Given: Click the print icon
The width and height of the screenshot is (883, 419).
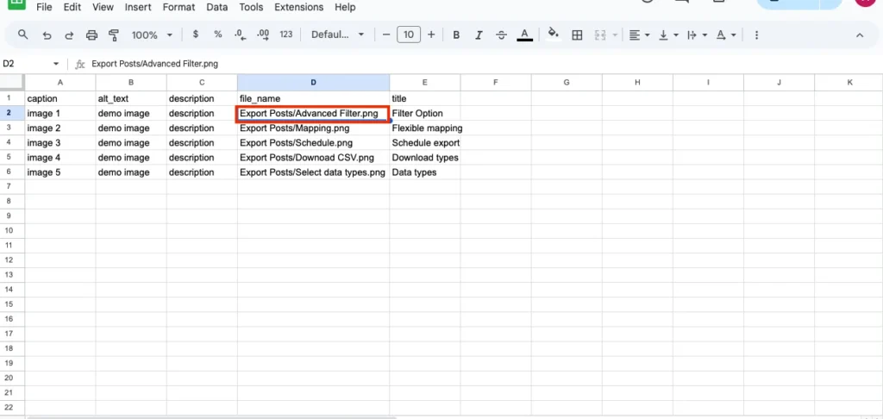Looking at the screenshot, I should click(91, 35).
